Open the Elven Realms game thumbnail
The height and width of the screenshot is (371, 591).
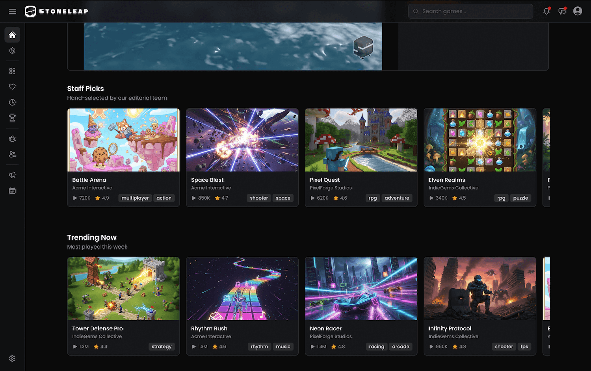tap(479, 140)
